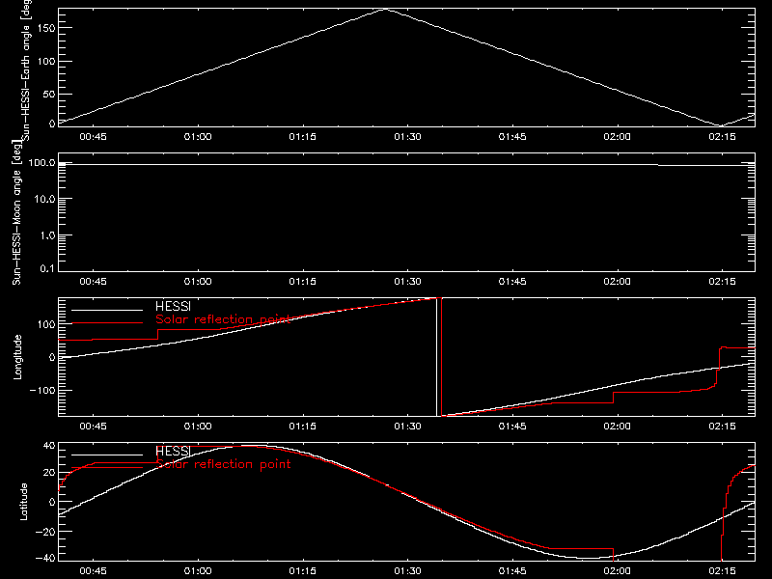The height and width of the screenshot is (579, 772).
Task: Click the Latitude axis label
Action: (x=23, y=502)
